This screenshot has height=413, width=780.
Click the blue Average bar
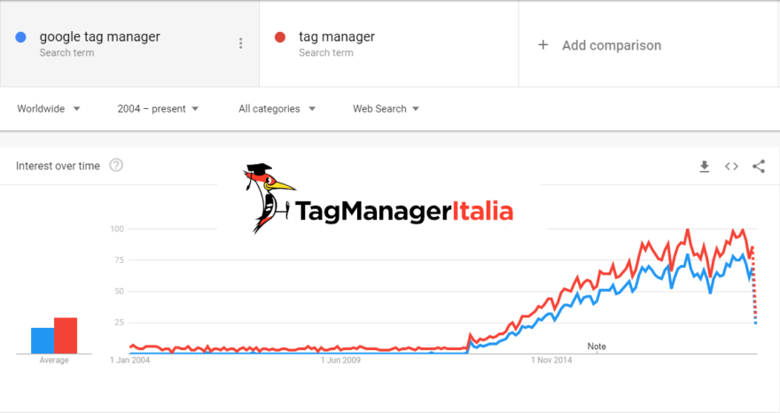[x=43, y=340]
